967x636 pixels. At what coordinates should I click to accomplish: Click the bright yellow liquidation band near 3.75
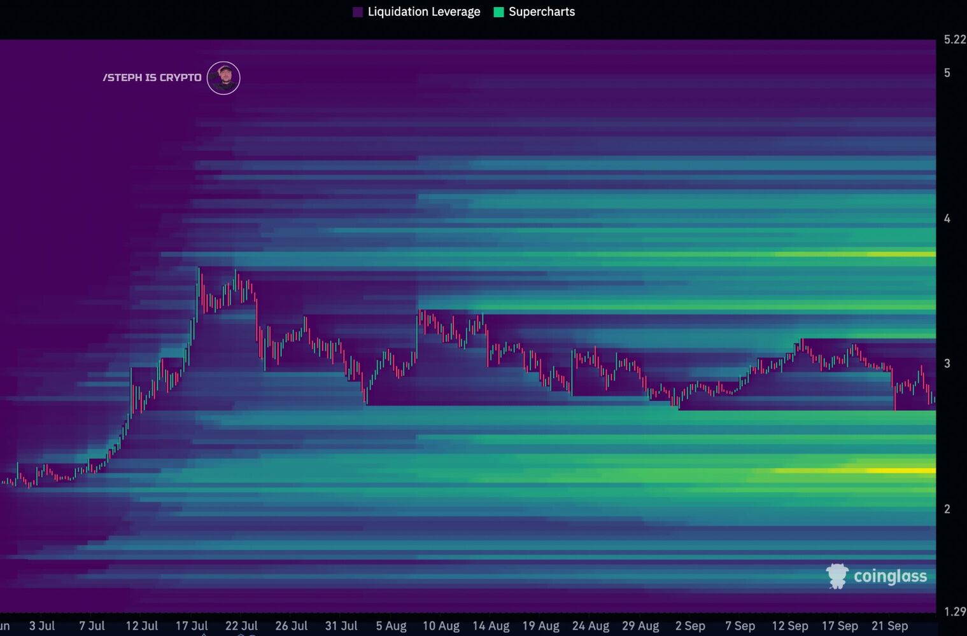pos(901,254)
